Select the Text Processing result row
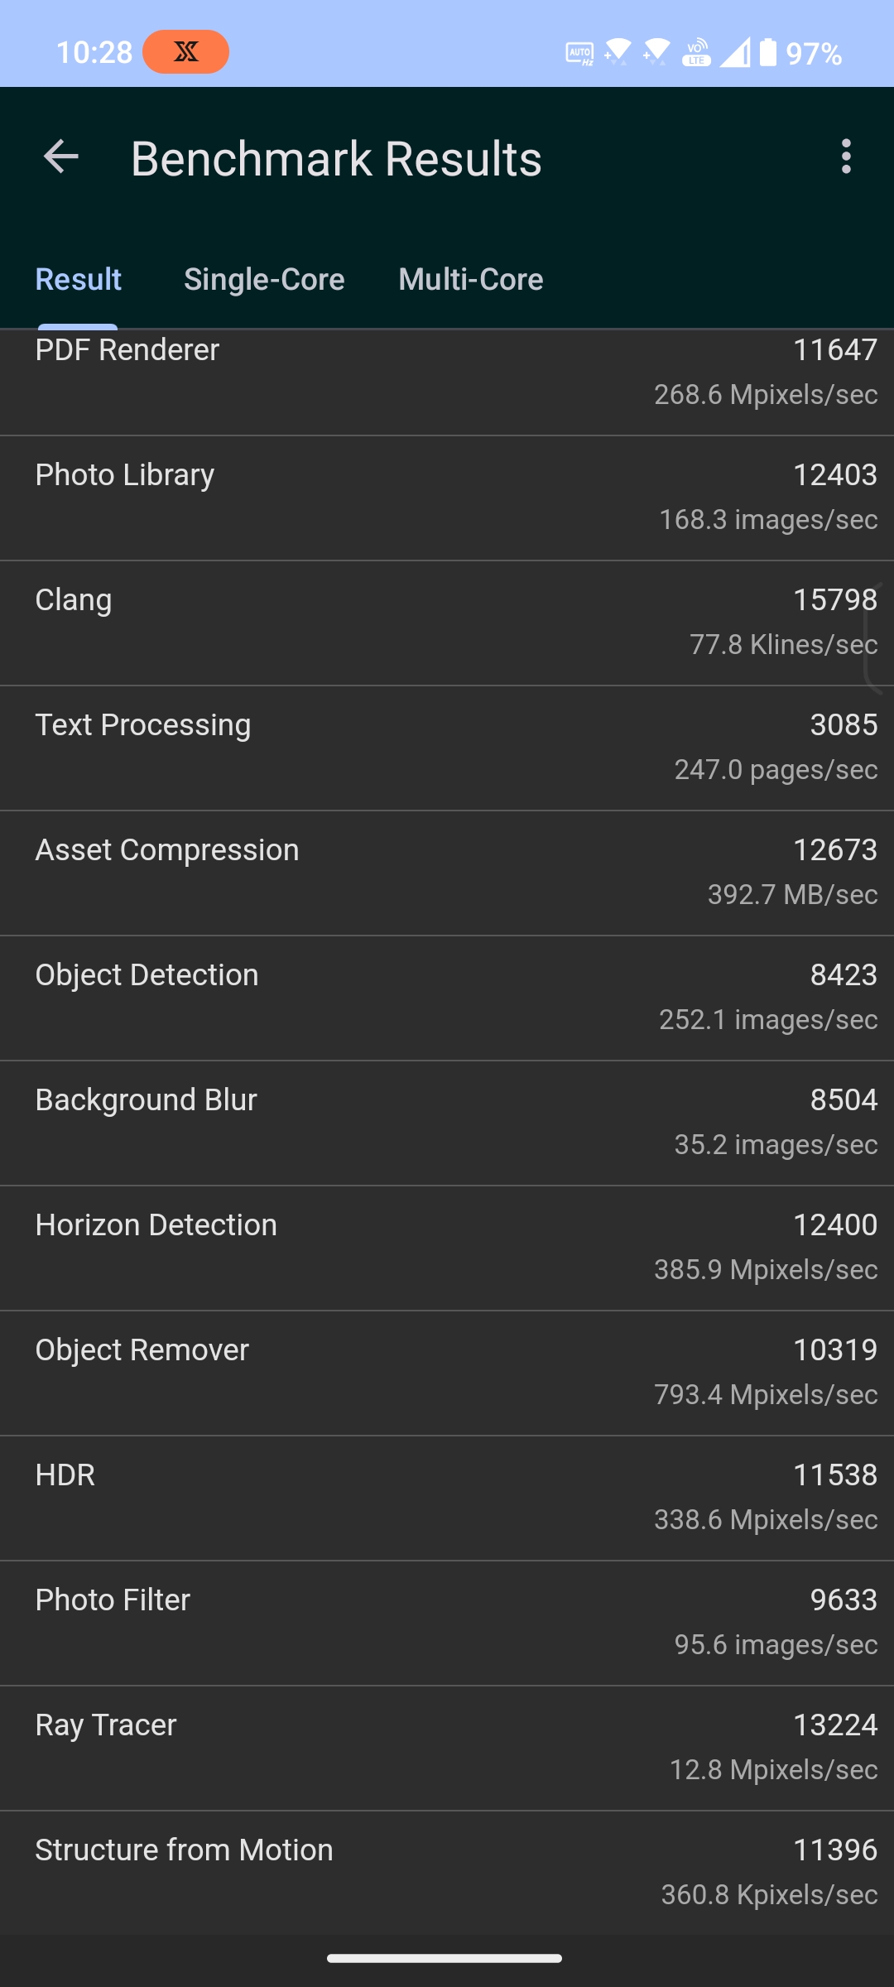This screenshot has width=894, height=1987. 447,748
